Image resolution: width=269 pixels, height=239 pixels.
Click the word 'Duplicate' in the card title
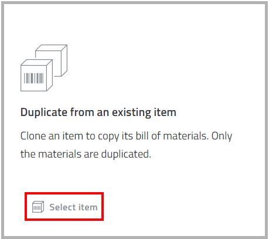[44, 112]
